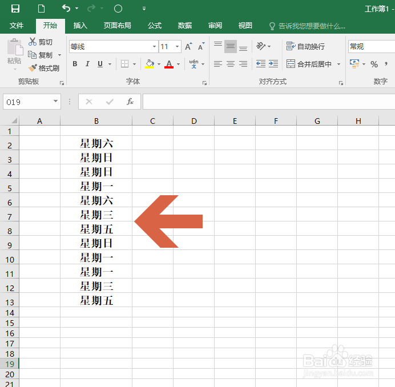
Task: Click the 复制 copy button
Action: click(x=41, y=55)
